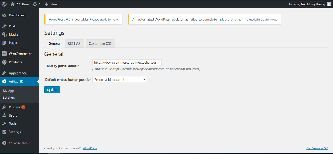Screen dimensions: 333x154
Task: Open the Tools wrench icon
Action: (x=4, y=124)
